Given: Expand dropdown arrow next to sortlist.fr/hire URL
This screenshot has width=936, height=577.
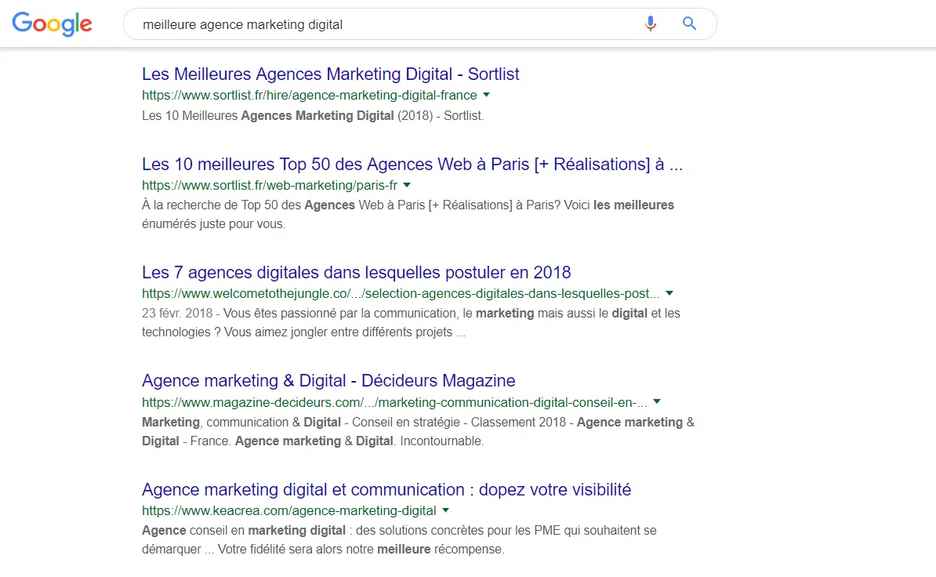Looking at the screenshot, I should 487,95.
